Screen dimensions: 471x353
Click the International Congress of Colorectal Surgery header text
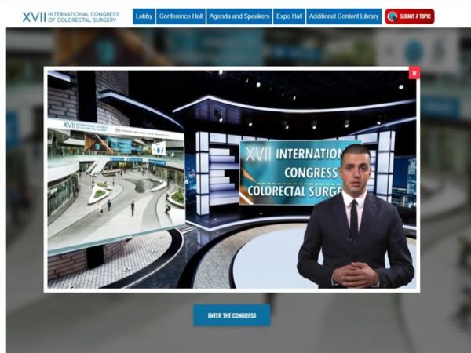(x=83, y=17)
